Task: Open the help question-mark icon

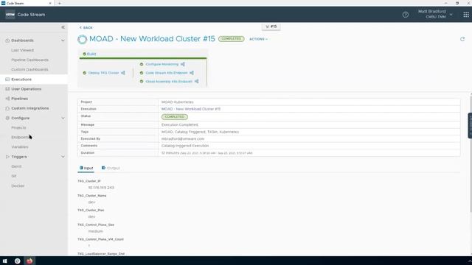Action: 406,15
